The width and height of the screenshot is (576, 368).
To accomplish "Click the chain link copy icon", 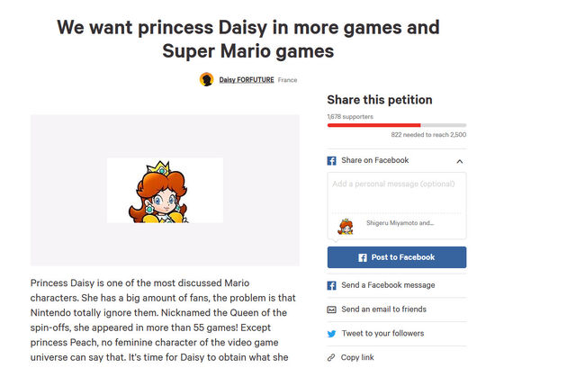I will click(331, 357).
